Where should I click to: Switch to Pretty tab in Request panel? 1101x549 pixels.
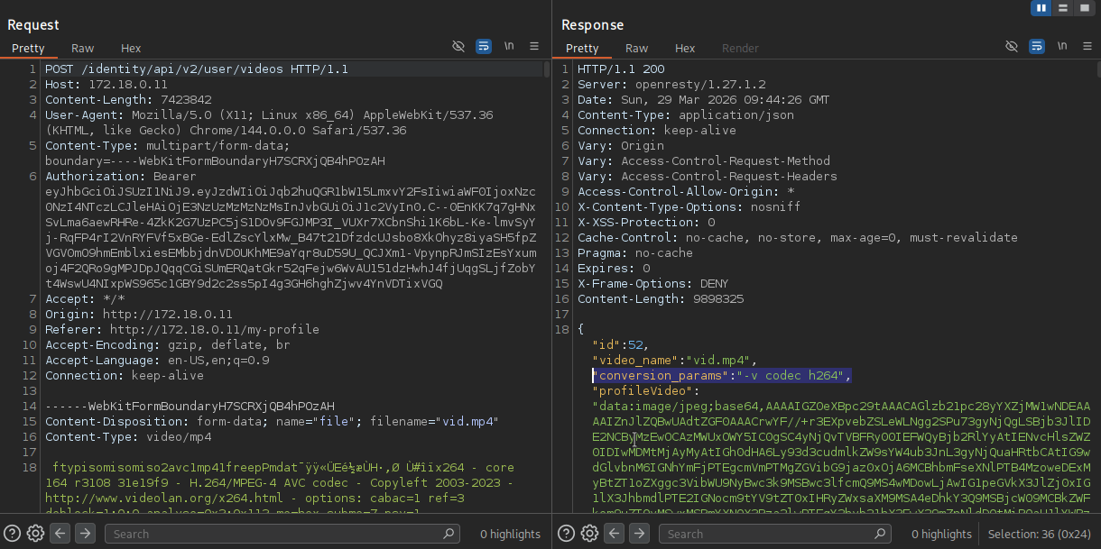[x=28, y=48]
